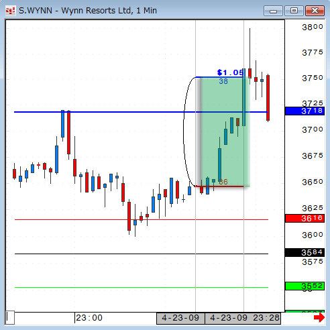Screen dimensions: 330x330
Task: Click the last tall red candlestick
Action: [x=268, y=98]
